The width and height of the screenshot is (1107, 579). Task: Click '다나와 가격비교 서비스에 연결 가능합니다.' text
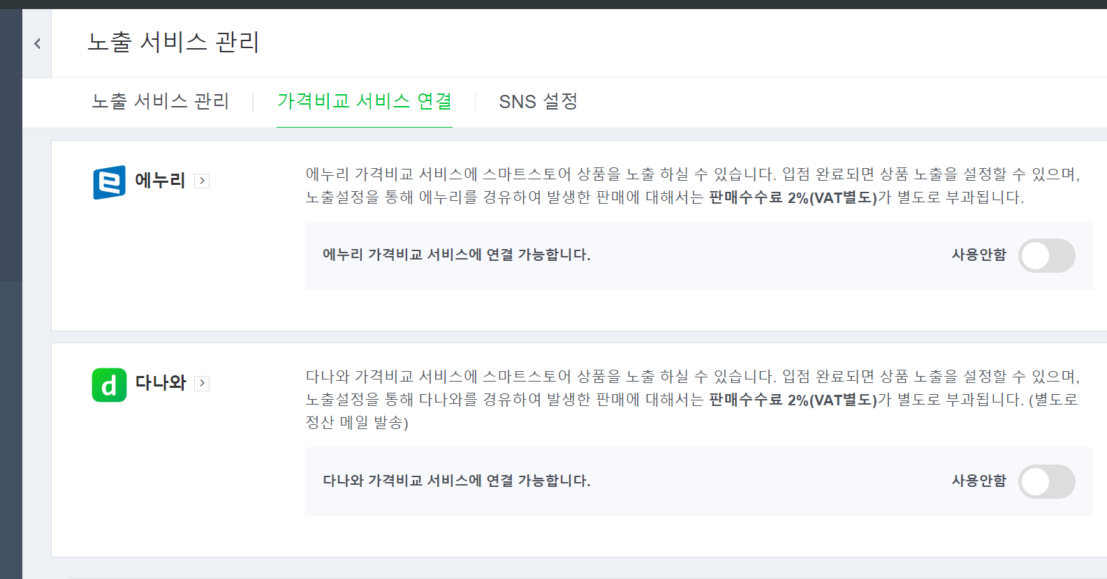tap(457, 481)
